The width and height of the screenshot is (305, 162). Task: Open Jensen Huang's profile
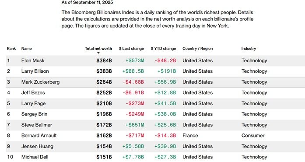point(37,146)
